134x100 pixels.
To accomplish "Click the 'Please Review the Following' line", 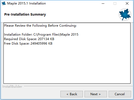I will point(40,26).
